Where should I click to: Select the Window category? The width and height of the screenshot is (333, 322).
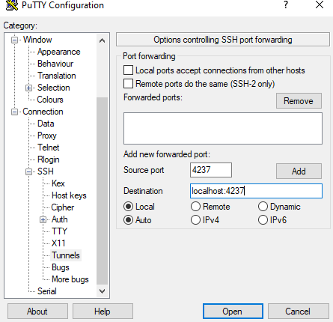37,40
